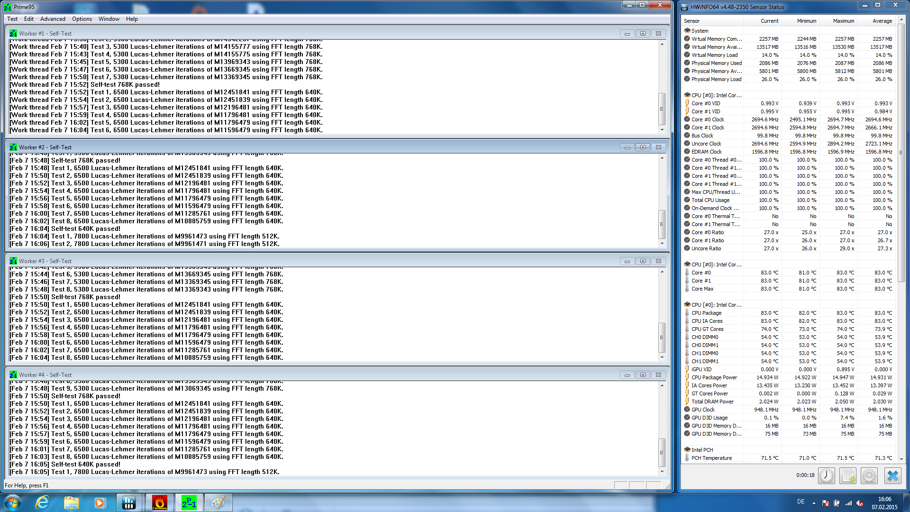Click the logging sheet button in HWiNFO
Image resolution: width=910 pixels, height=512 pixels.
[x=848, y=475]
